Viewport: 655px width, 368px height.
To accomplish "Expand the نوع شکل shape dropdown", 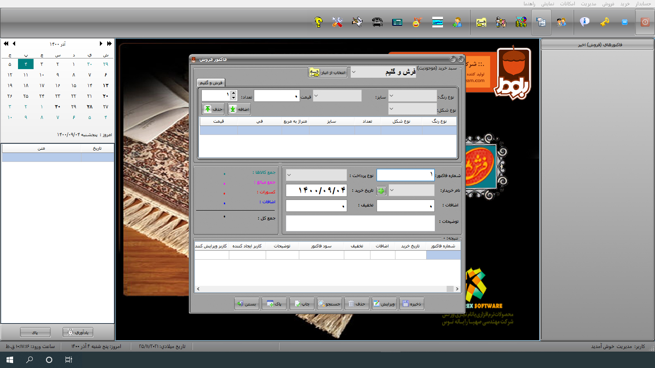I will (391, 109).
